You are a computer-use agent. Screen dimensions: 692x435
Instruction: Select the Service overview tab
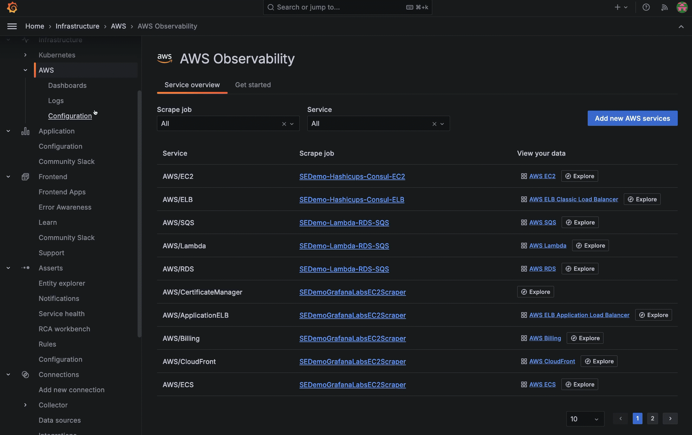click(x=192, y=85)
